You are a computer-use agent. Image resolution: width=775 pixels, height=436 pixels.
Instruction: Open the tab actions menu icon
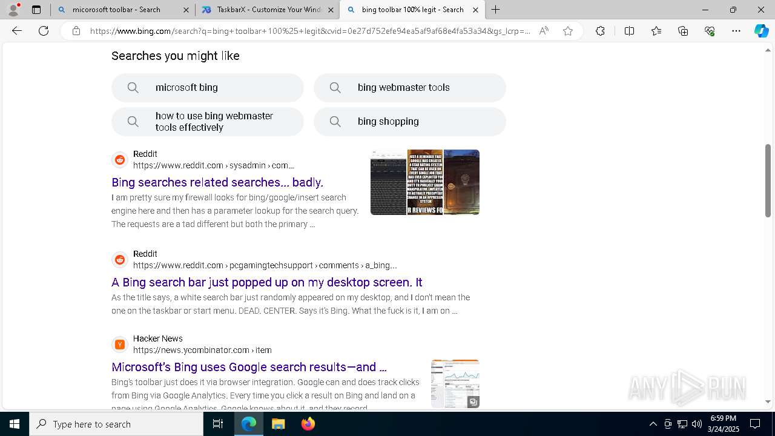36,10
